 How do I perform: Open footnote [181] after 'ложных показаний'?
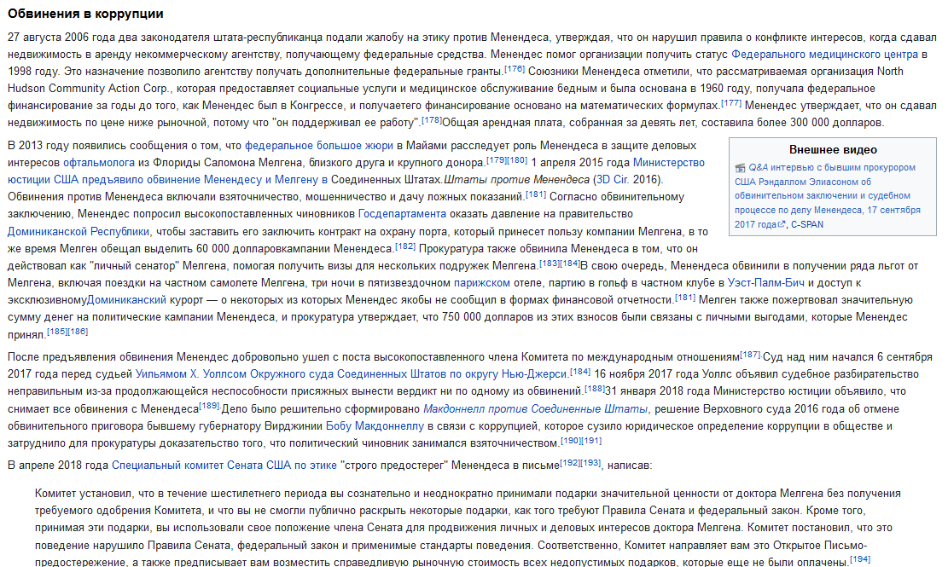536,194
